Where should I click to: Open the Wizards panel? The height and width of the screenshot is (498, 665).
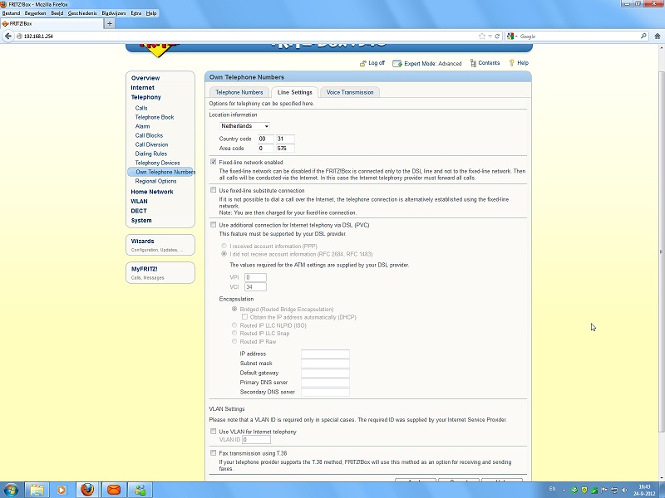(x=160, y=245)
